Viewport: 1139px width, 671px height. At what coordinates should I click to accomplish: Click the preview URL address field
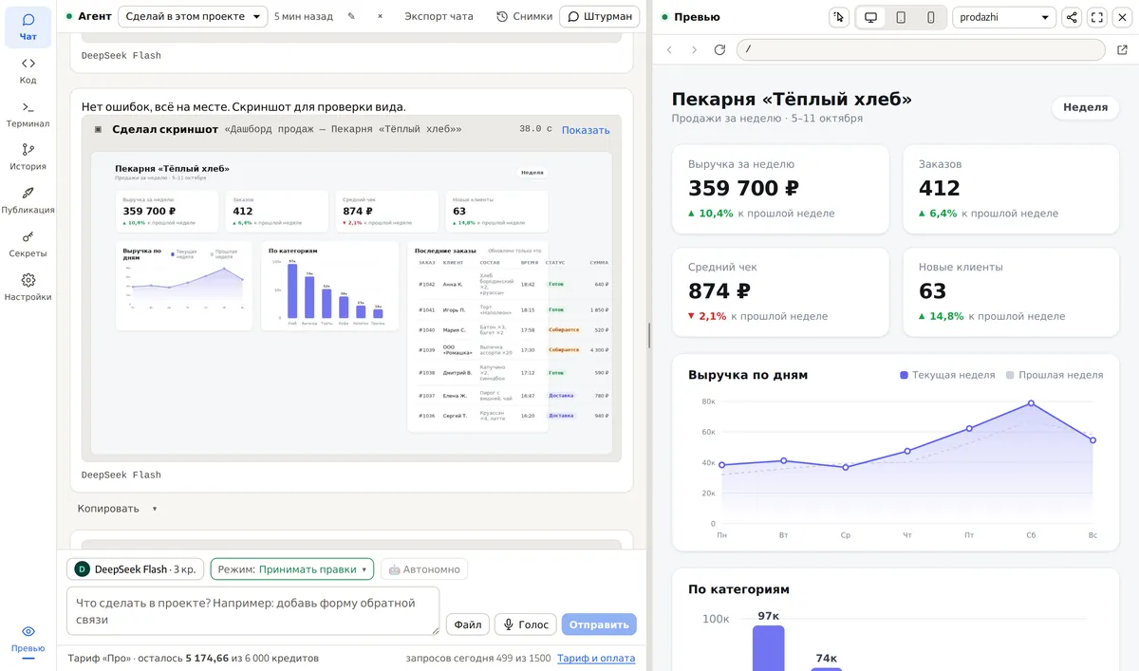(921, 49)
